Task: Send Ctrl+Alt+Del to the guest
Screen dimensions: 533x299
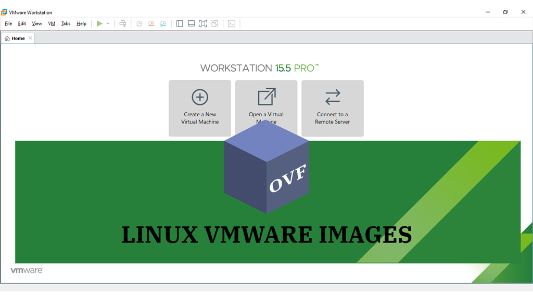Action: coord(123,23)
